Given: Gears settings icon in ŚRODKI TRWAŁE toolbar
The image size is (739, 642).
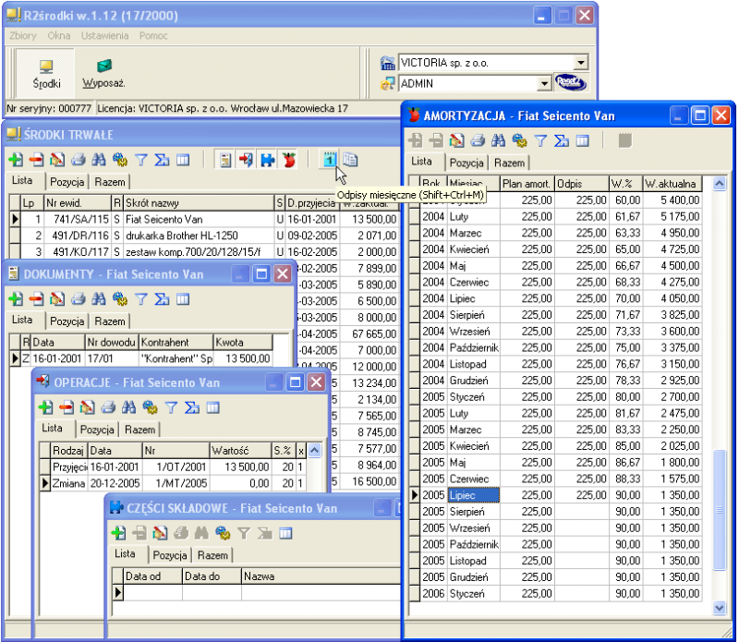Looking at the screenshot, I should [120, 160].
